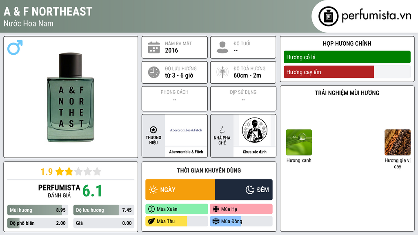The width and height of the screenshot is (418, 235).
Task: Click the star badge icon above Thương hiệu
Action: (x=153, y=130)
